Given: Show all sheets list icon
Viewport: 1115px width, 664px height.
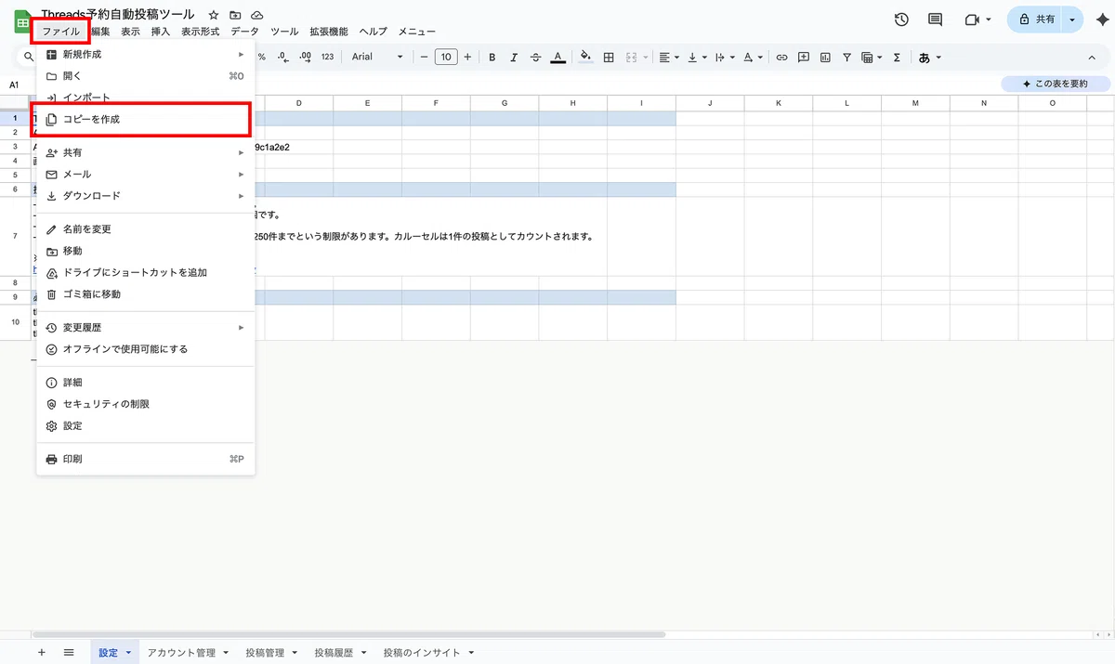Looking at the screenshot, I should coord(69,652).
